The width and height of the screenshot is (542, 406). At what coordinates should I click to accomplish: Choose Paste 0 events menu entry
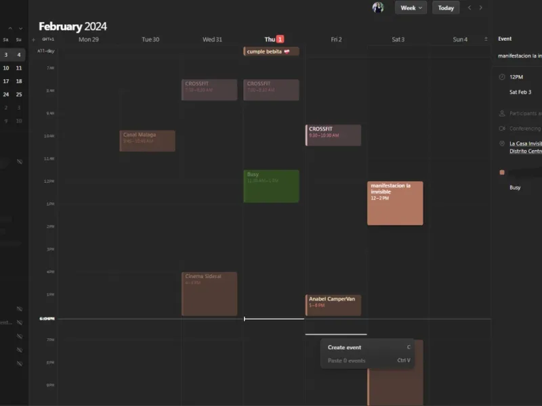point(367,361)
